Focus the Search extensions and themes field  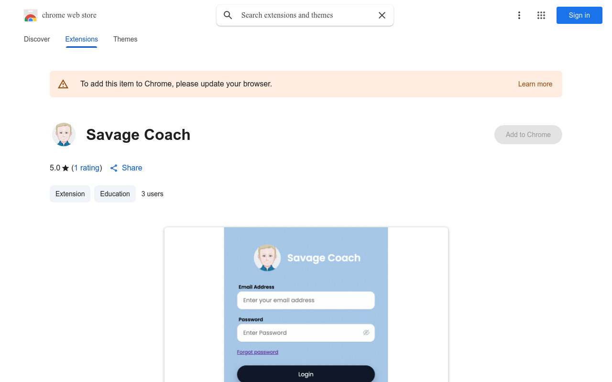click(305, 15)
